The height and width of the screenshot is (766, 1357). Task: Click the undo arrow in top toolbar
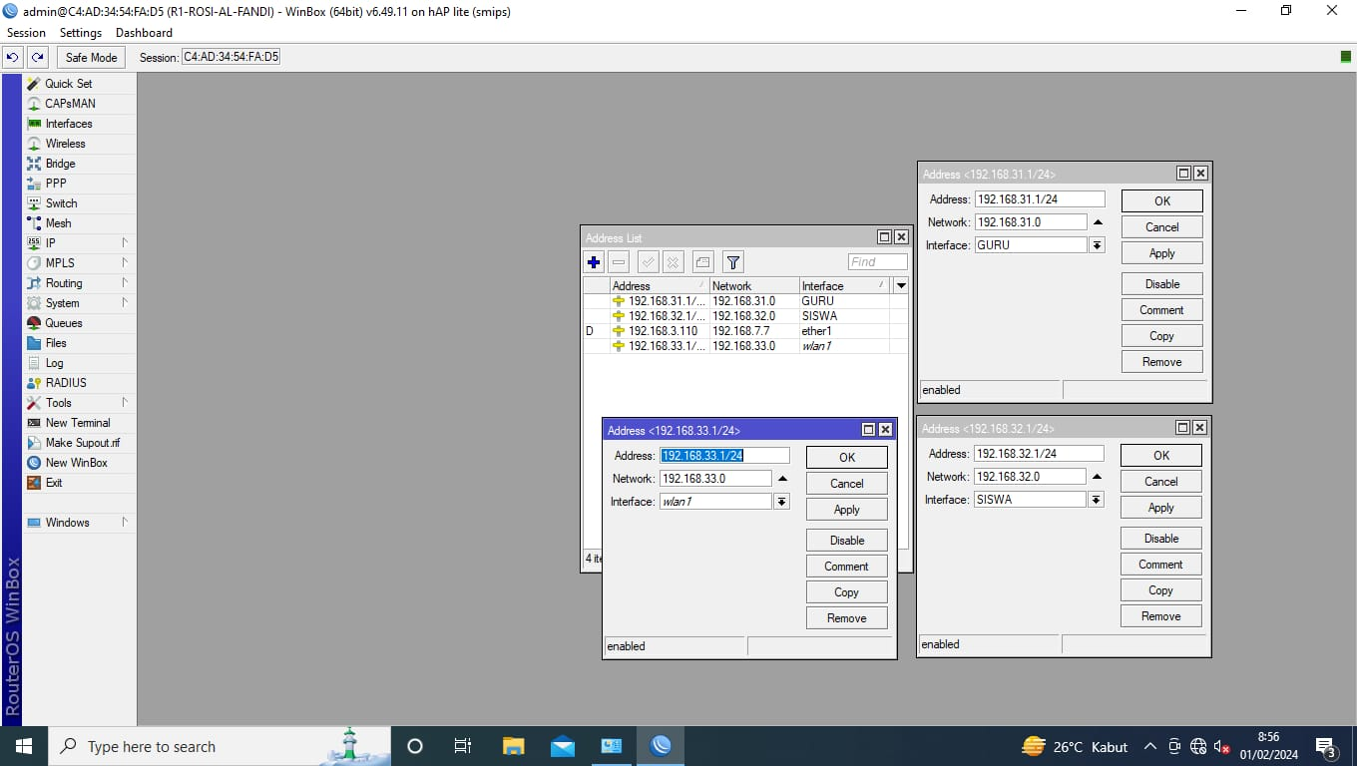pyautogui.click(x=13, y=58)
